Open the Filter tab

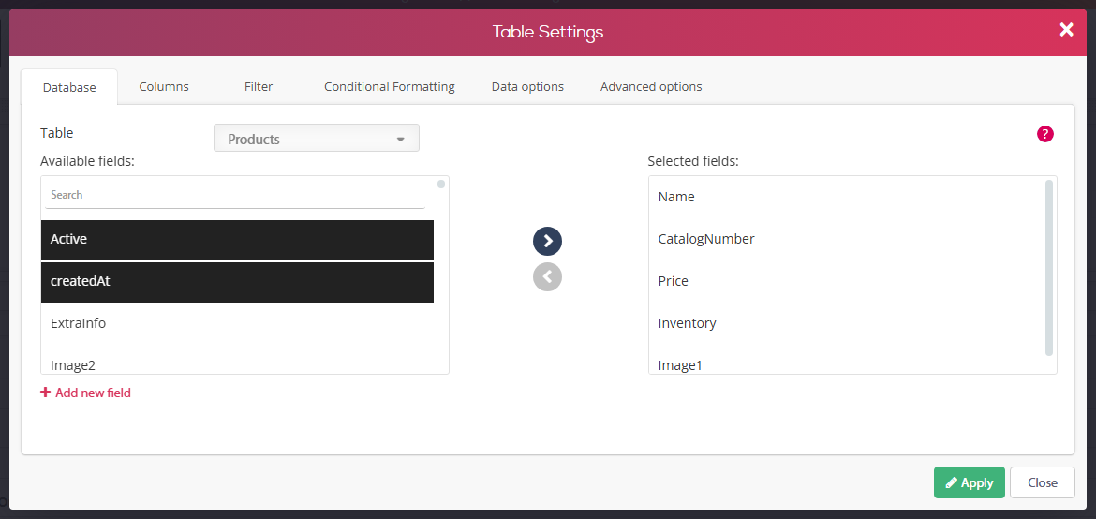coord(259,87)
